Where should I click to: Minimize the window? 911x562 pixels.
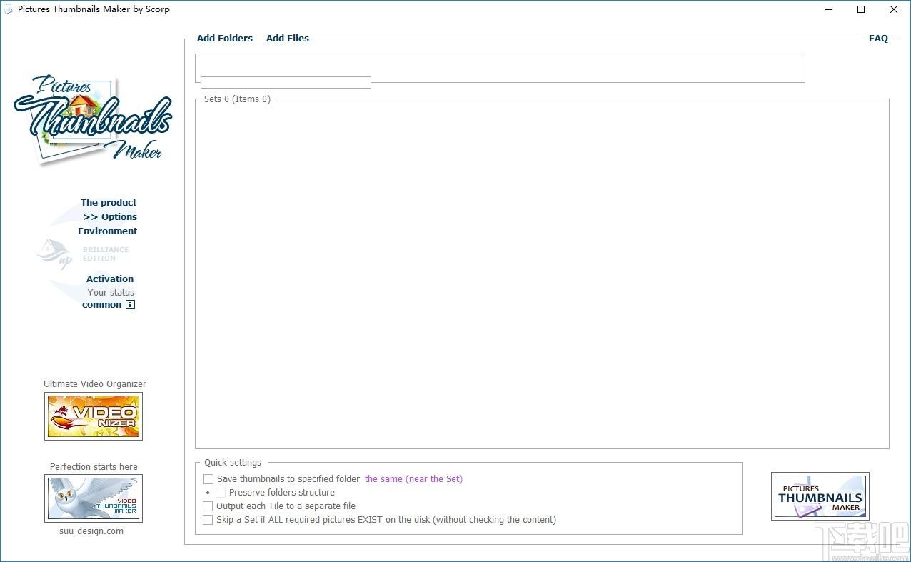(x=829, y=9)
